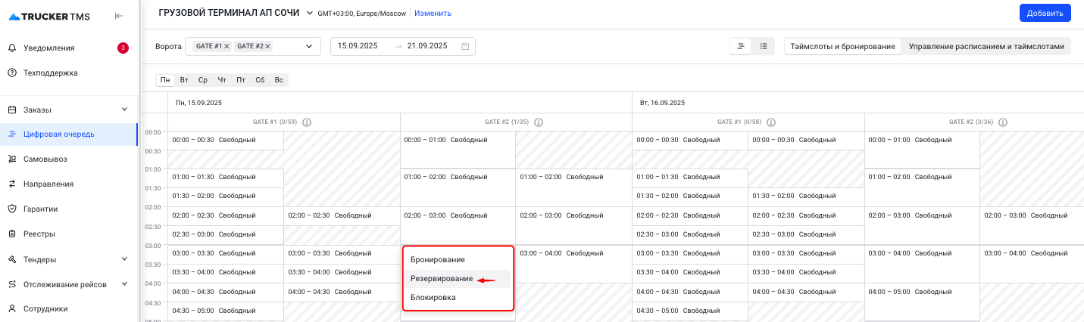Click the Техподдержка question mark icon
This screenshot has height=322, width=1084.
point(12,73)
